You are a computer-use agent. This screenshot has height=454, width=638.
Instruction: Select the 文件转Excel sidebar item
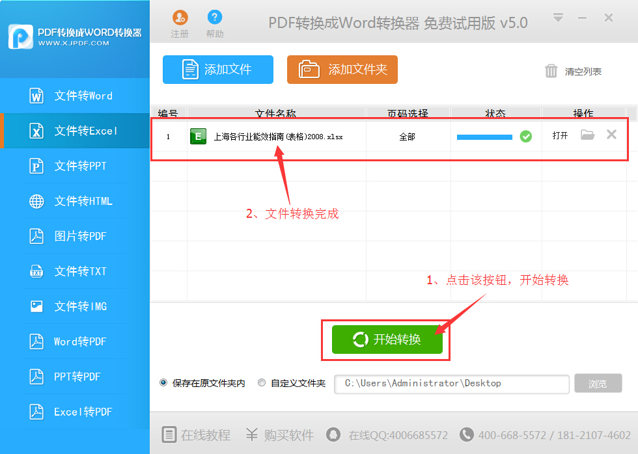click(75, 131)
